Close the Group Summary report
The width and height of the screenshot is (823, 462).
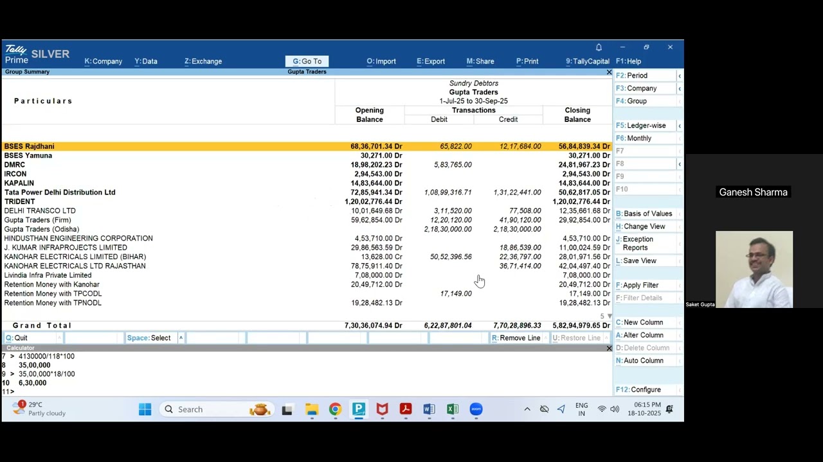(x=609, y=72)
